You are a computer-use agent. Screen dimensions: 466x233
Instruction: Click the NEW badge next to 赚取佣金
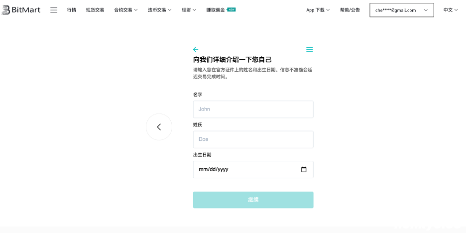tap(232, 9)
